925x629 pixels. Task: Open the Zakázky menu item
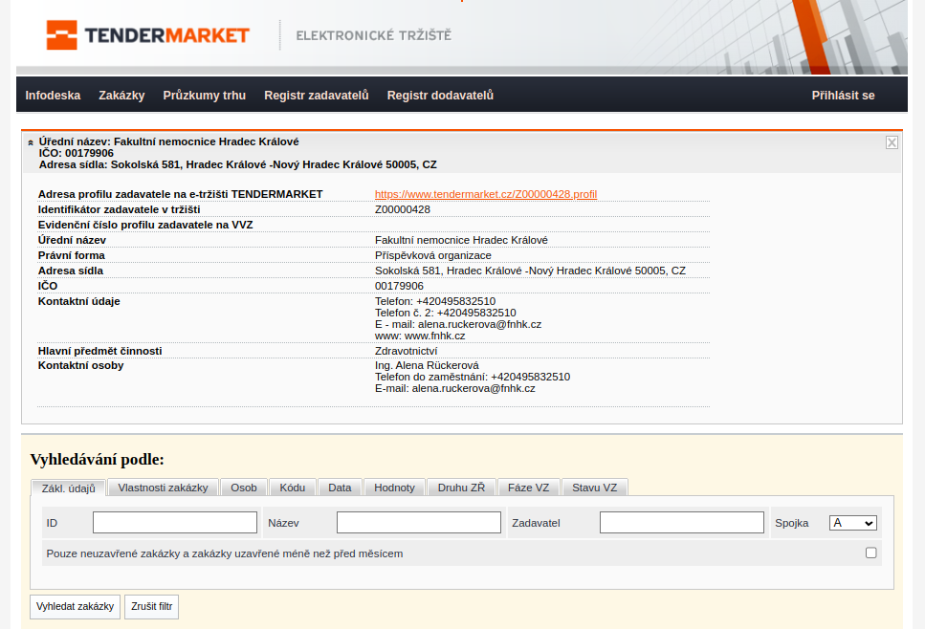pyautogui.click(x=121, y=95)
